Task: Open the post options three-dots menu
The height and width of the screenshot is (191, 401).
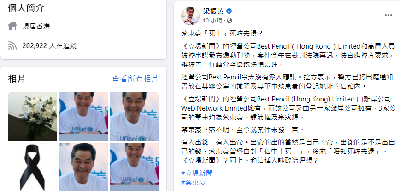Action: pyautogui.click(x=388, y=15)
